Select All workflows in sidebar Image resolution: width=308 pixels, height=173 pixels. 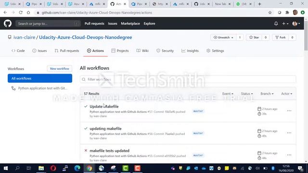point(40,78)
